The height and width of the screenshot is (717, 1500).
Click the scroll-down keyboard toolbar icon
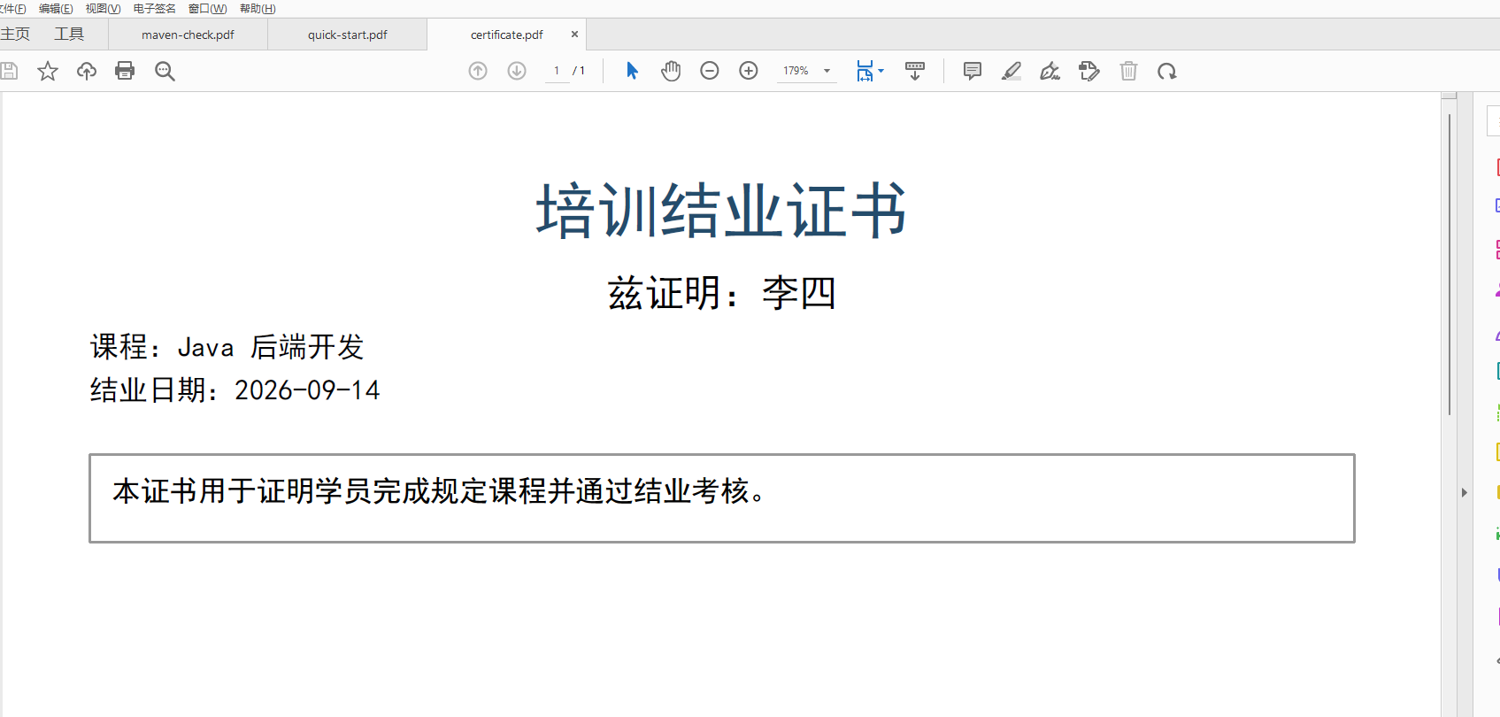click(915, 71)
